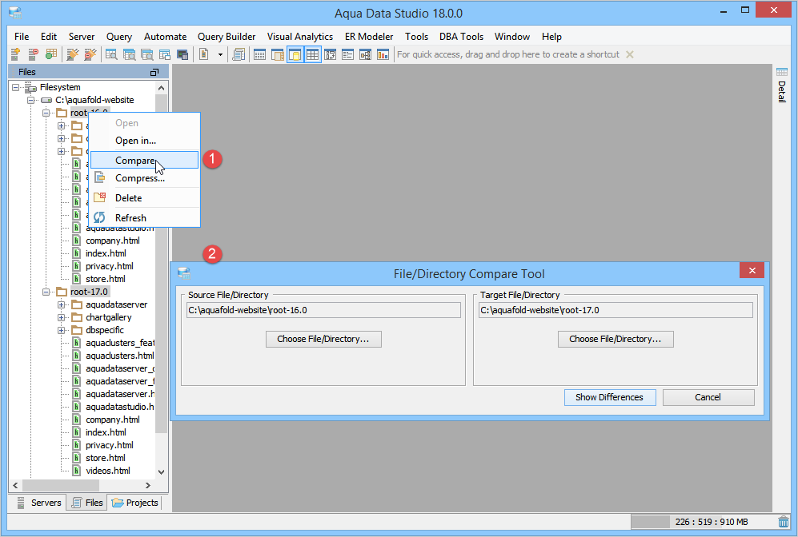Switch to the Files bottom tab
Viewport: 798px width, 537px height.
coord(87,503)
